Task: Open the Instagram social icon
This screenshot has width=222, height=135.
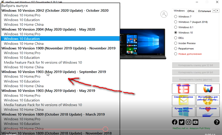Action: (189, 122)
